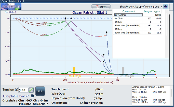Click the T:15.0 catenary curve label
This screenshot has width=174, height=107.
[45, 23]
